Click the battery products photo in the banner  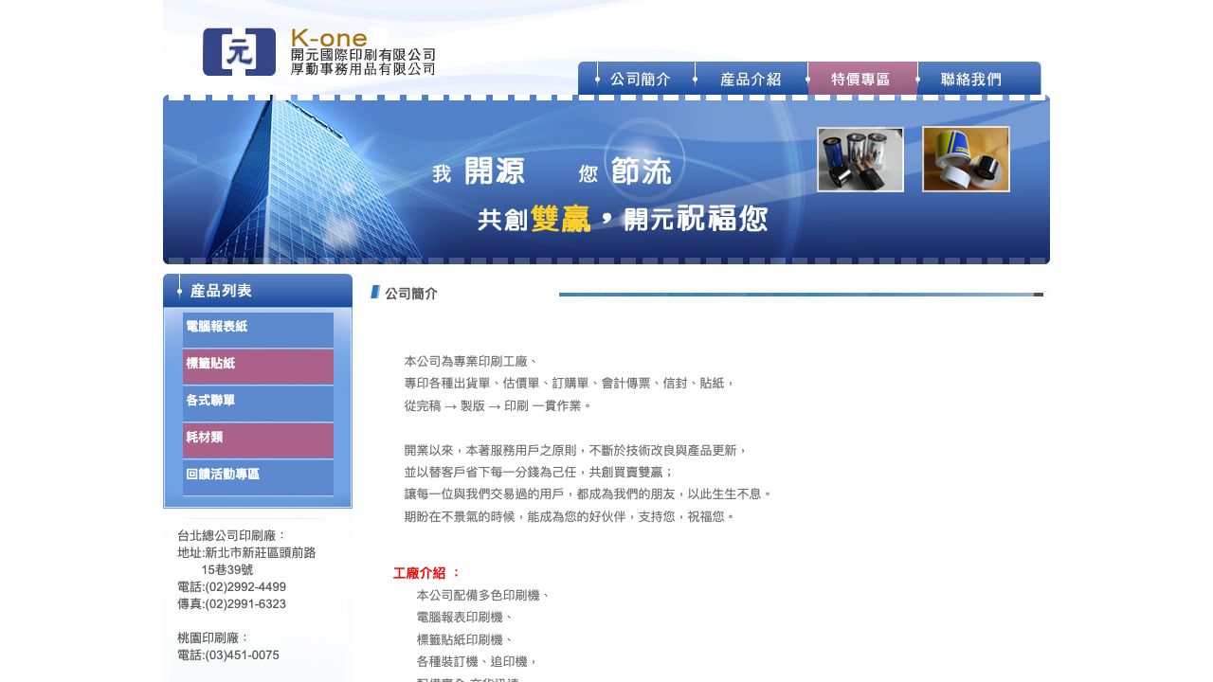[860, 159]
